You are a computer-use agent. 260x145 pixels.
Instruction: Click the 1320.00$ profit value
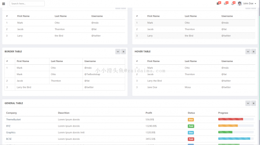pyautogui.click(x=150, y=133)
